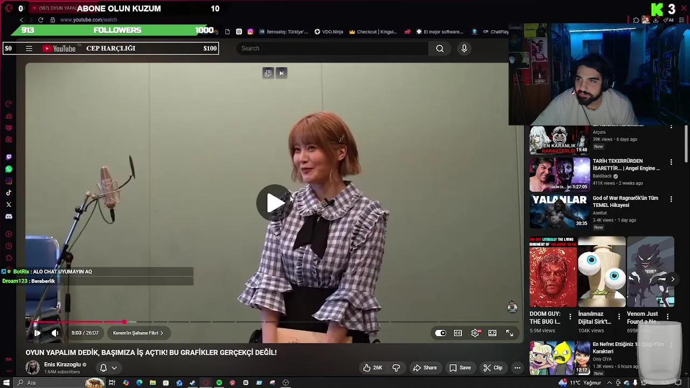Image resolution: width=690 pixels, height=388 pixels.
Task: Toggle the autoplay switch in player
Action: coord(440,333)
